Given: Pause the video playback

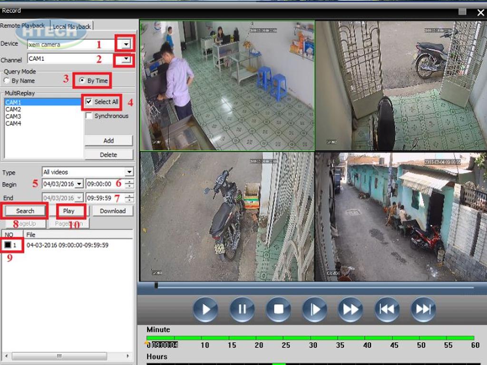Looking at the screenshot, I should coord(242,309).
